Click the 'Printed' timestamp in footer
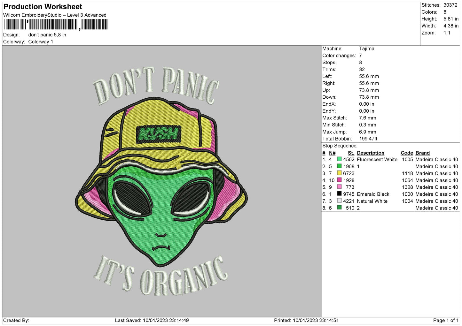The image size is (462, 326). coord(306,321)
